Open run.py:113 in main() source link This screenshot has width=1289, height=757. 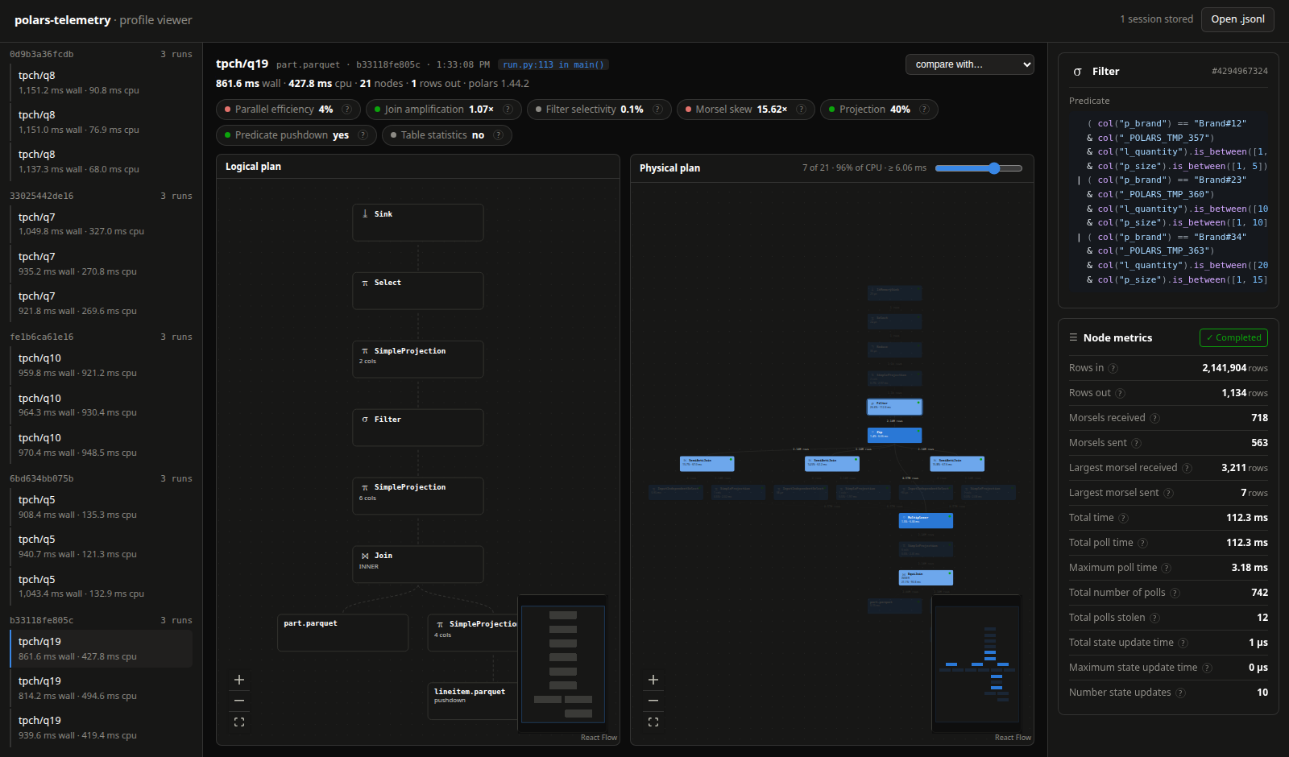[553, 64]
